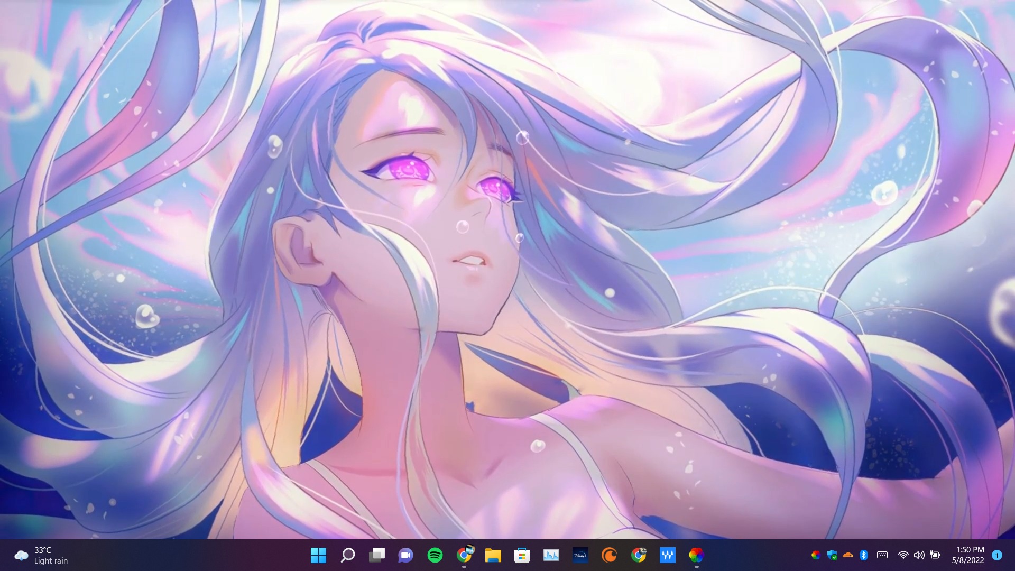The height and width of the screenshot is (571, 1015).
Task: Open Task View from the taskbar
Action: tap(376, 555)
